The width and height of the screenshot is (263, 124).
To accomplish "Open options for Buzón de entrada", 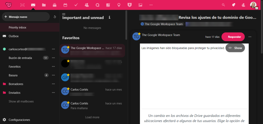I will pyautogui.click(x=53, y=58).
